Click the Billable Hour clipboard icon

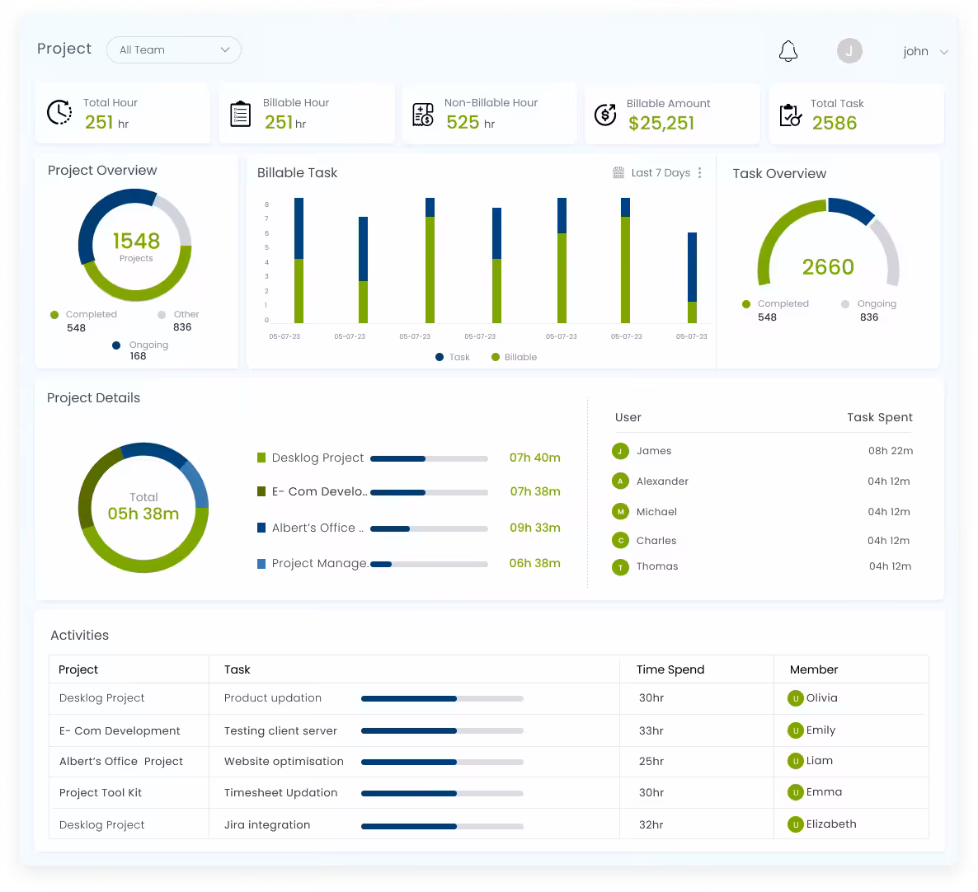(x=240, y=114)
